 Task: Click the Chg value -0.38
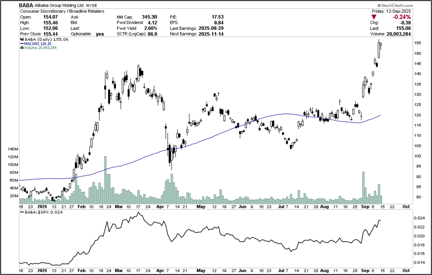coord(405,23)
